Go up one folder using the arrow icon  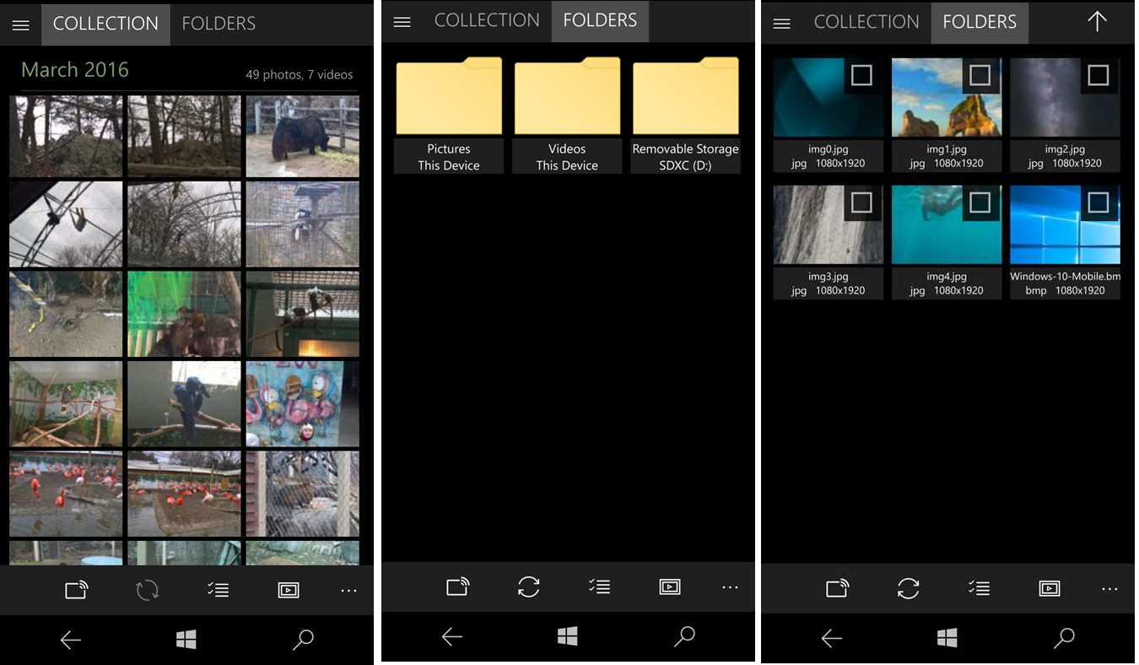pyautogui.click(x=1097, y=22)
